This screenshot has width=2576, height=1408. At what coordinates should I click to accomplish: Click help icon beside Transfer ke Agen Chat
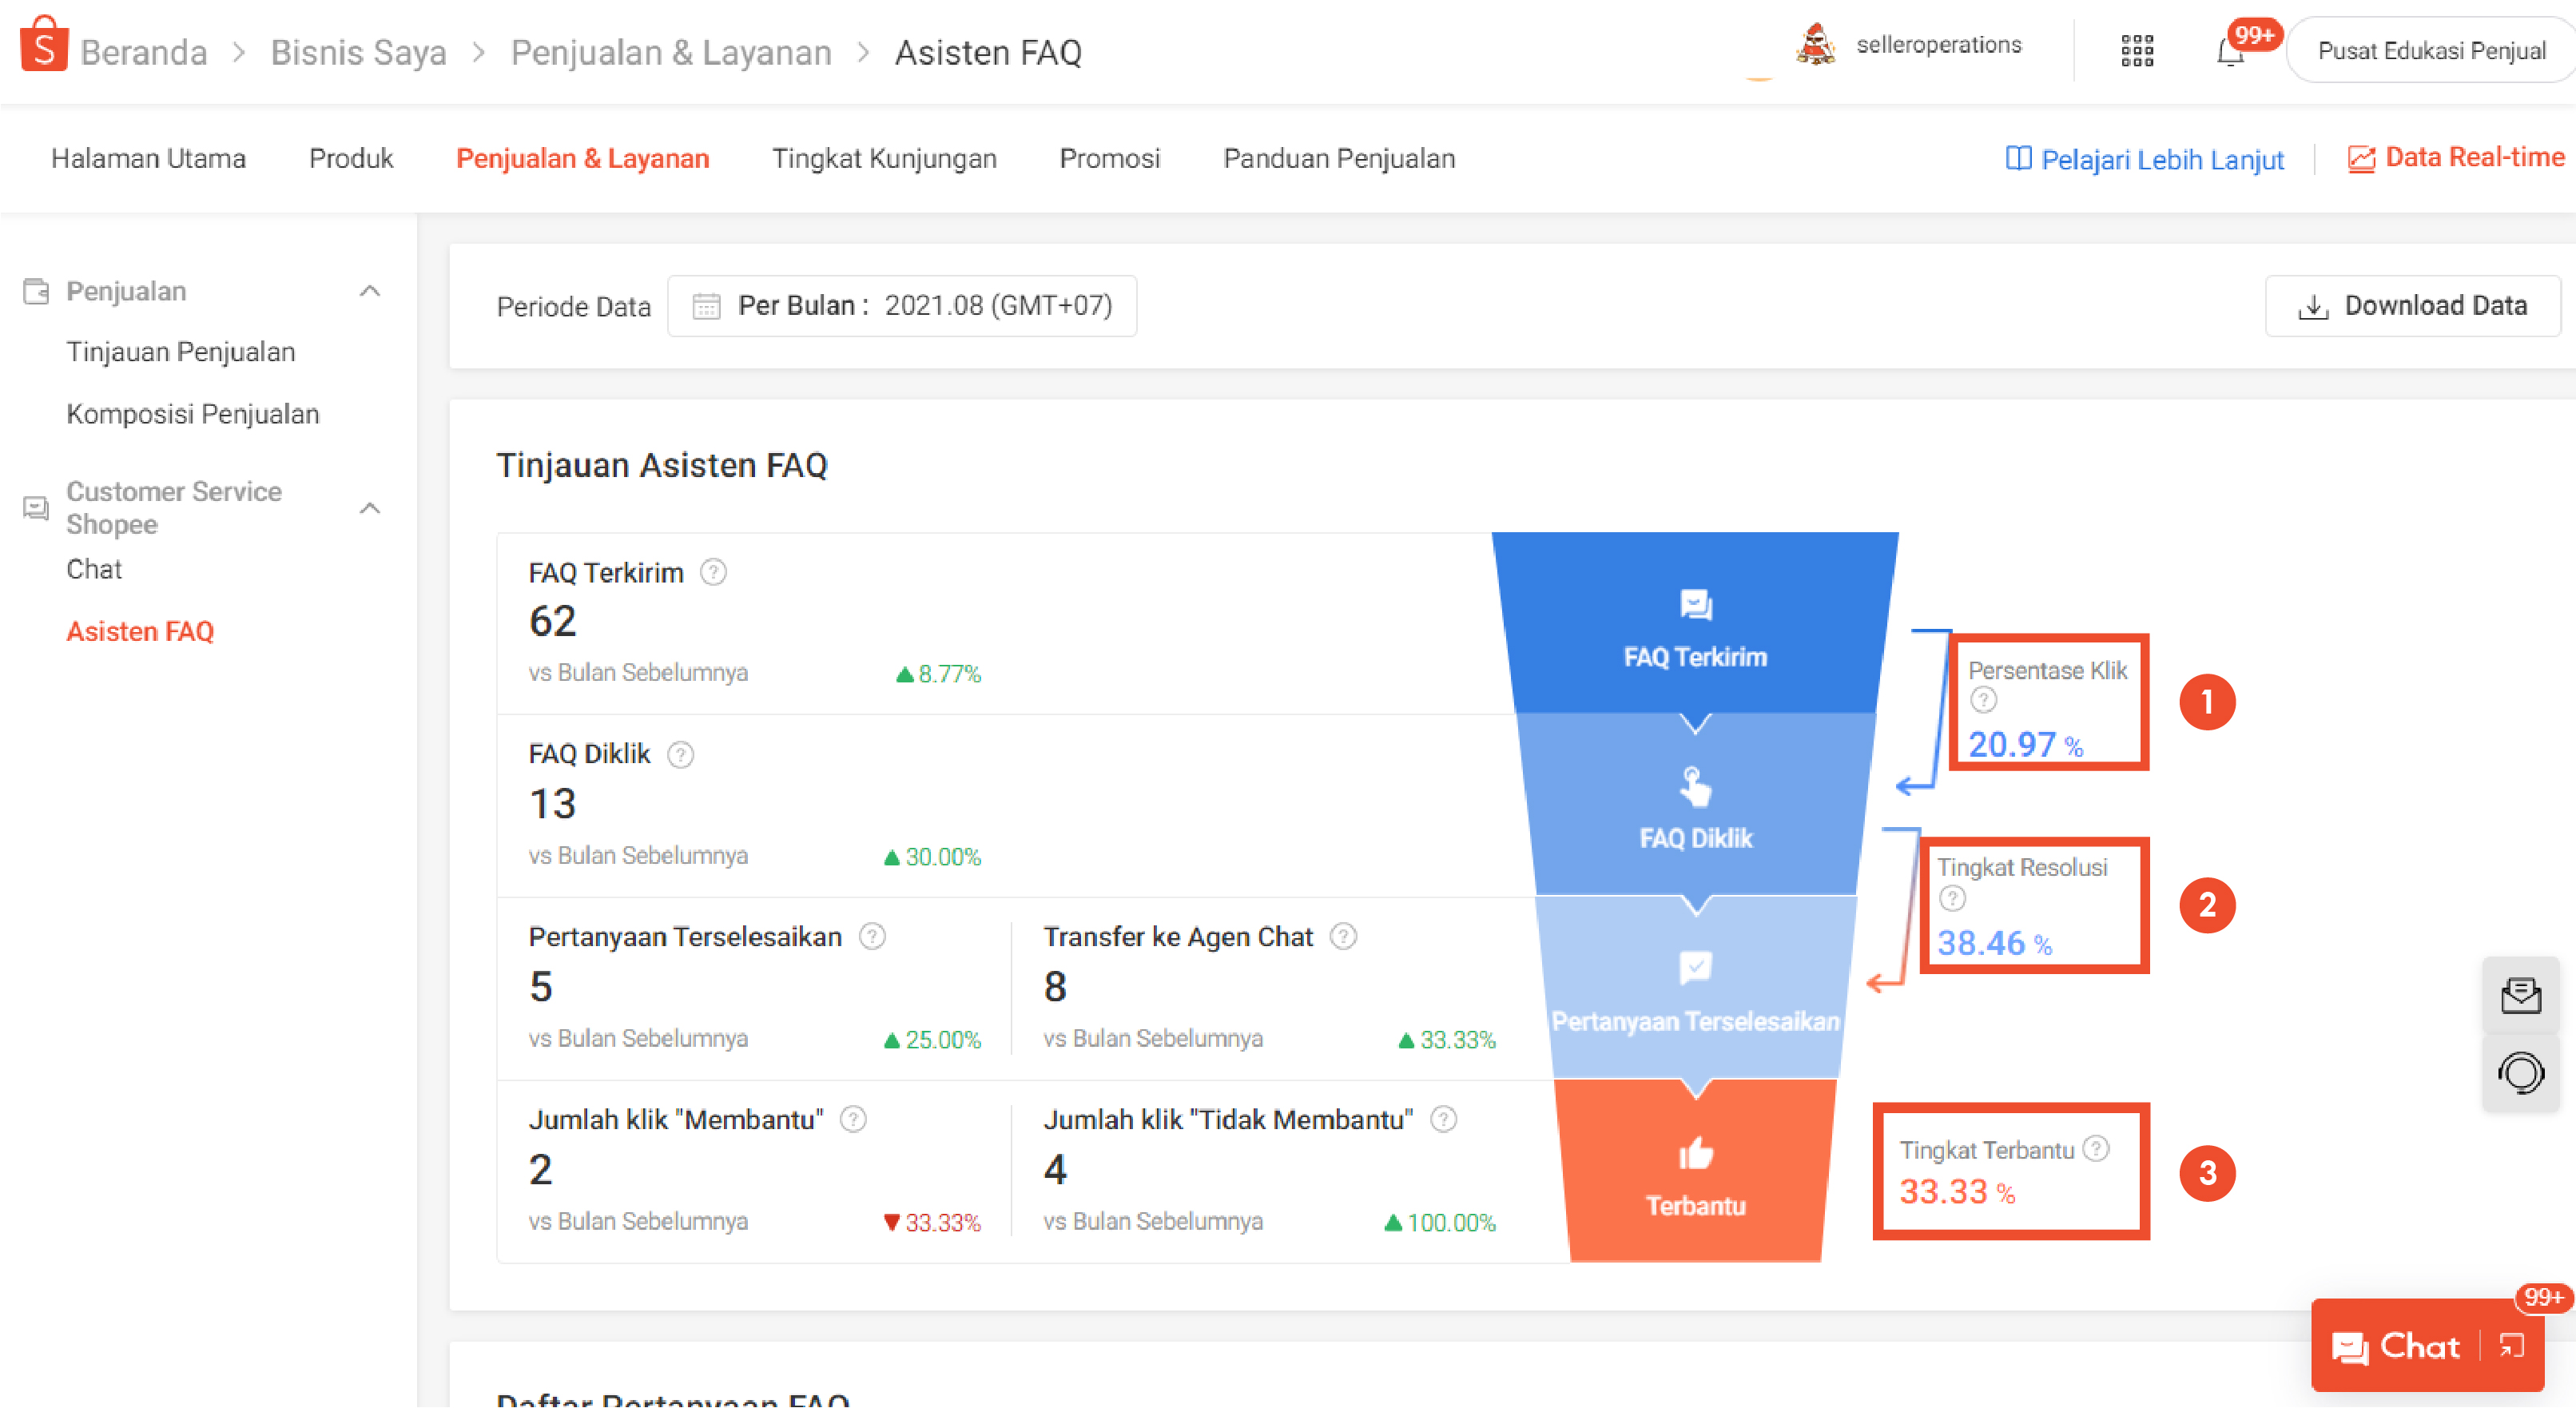pyautogui.click(x=1343, y=936)
